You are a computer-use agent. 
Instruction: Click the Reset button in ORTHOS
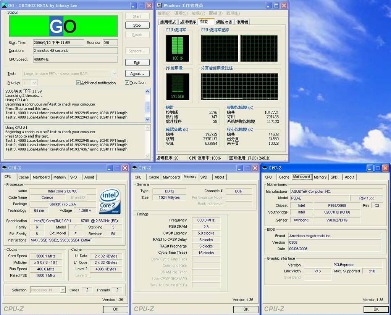137,35
